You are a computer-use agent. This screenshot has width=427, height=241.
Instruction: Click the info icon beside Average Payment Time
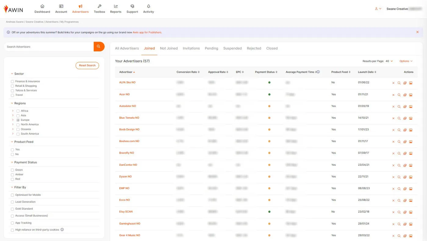(318, 72)
